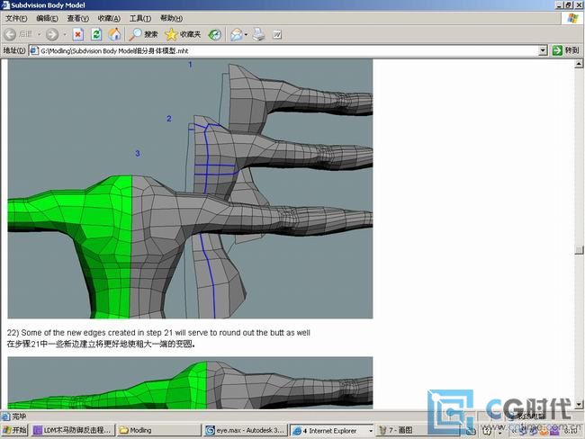The image size is (585, 439).
Task: Click the Edit page toolbar icon
Action: [277, 34]
